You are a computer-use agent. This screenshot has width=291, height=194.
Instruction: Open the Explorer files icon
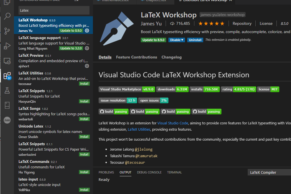point(7,2)
